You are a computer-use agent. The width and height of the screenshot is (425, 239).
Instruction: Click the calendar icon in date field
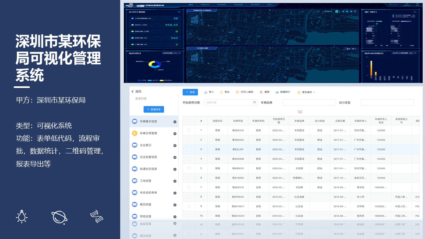click(x=254, y=103)
